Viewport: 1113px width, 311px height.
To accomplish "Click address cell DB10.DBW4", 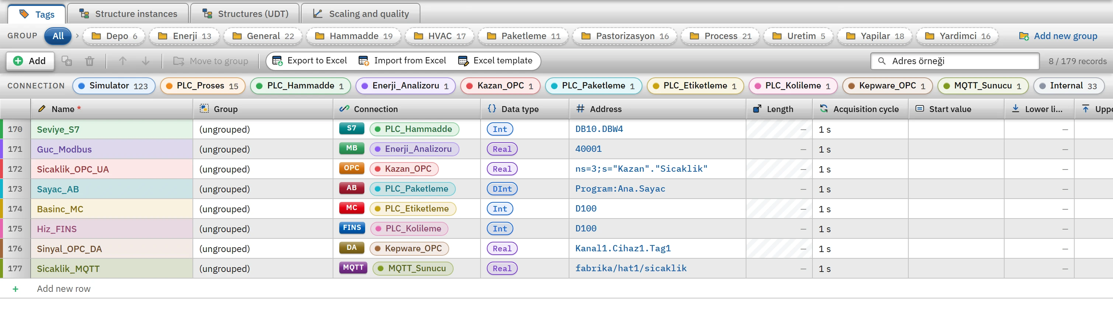I will click(x=657, y=129).
